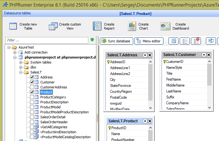219x141 pixels.
Task: Click the AzureTest folder icon
Action: click(x=15, y=47)
